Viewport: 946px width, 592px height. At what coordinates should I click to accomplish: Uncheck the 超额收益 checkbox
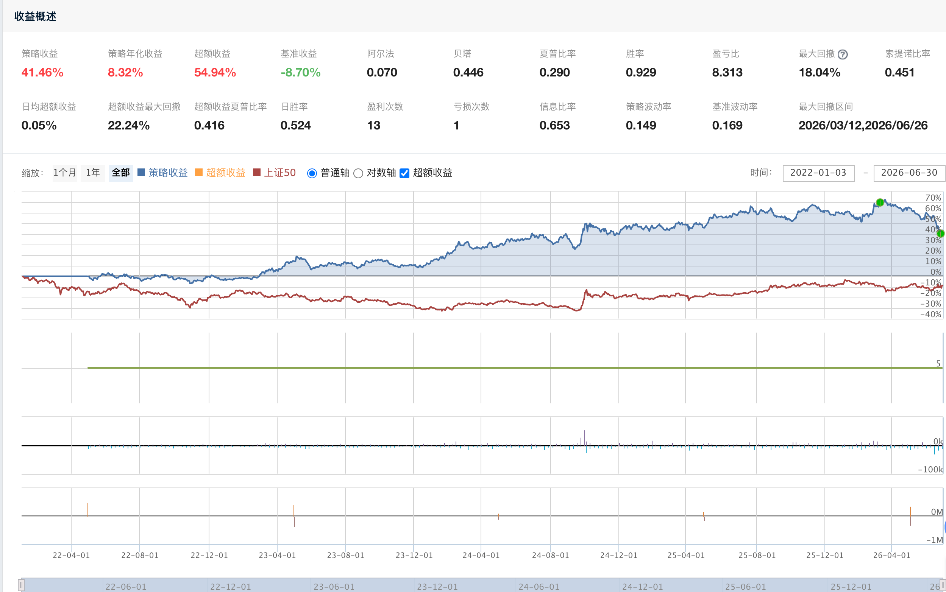404,173
